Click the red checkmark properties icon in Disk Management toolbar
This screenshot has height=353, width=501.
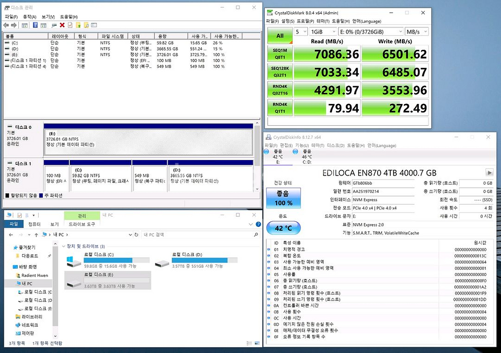[x=70, y=25]
